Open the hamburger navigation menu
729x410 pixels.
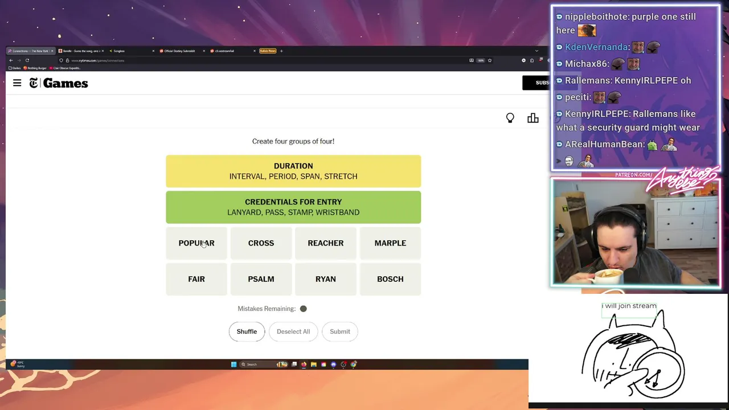click(17, 83)
